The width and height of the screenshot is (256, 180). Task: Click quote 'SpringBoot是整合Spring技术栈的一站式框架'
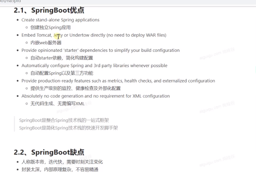coord(64,120)
